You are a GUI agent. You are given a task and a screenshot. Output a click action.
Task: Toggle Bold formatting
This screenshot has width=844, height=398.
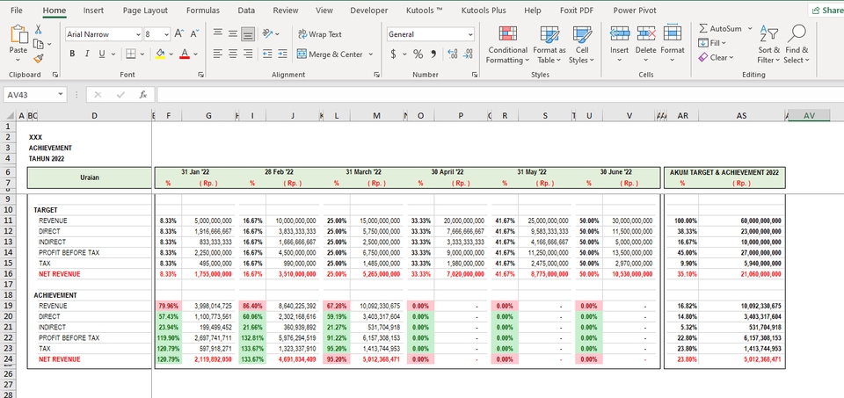(72, 54)
